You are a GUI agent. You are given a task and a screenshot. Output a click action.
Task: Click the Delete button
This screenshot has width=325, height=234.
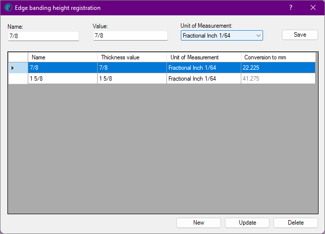point(296,223)
